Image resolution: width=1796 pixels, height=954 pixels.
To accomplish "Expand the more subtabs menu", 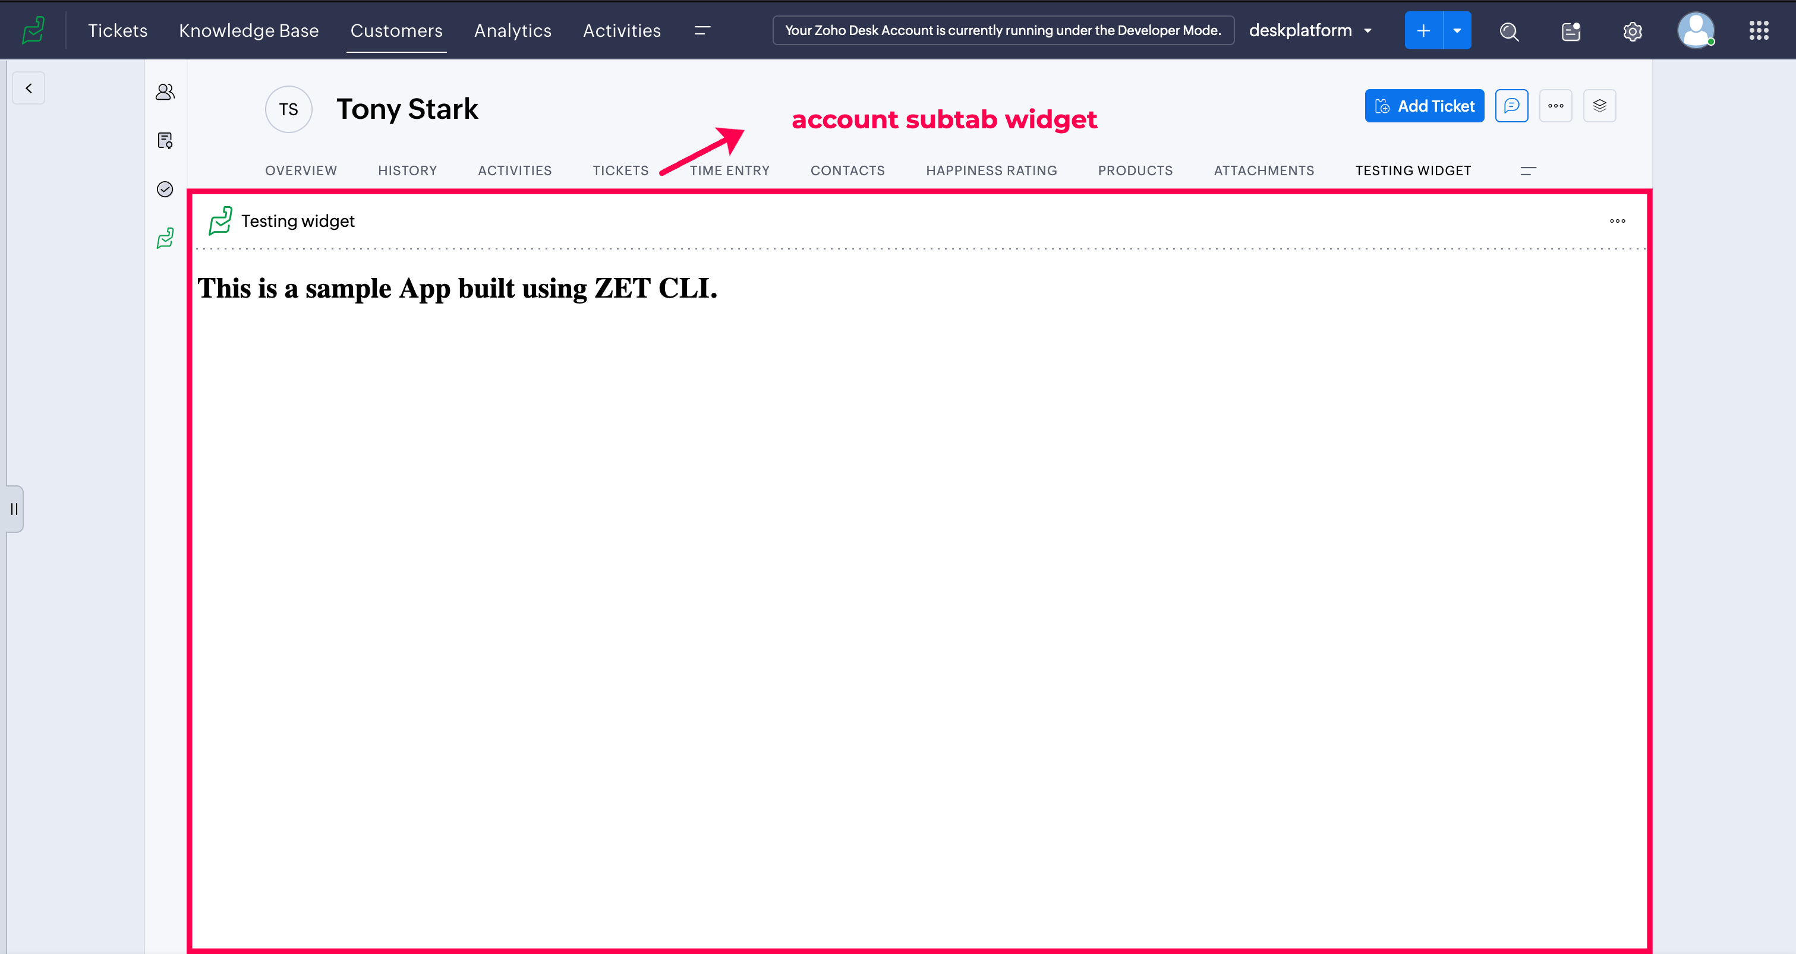I will 1529,170.
